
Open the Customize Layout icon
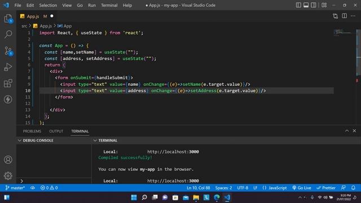[x=324, y=5]
